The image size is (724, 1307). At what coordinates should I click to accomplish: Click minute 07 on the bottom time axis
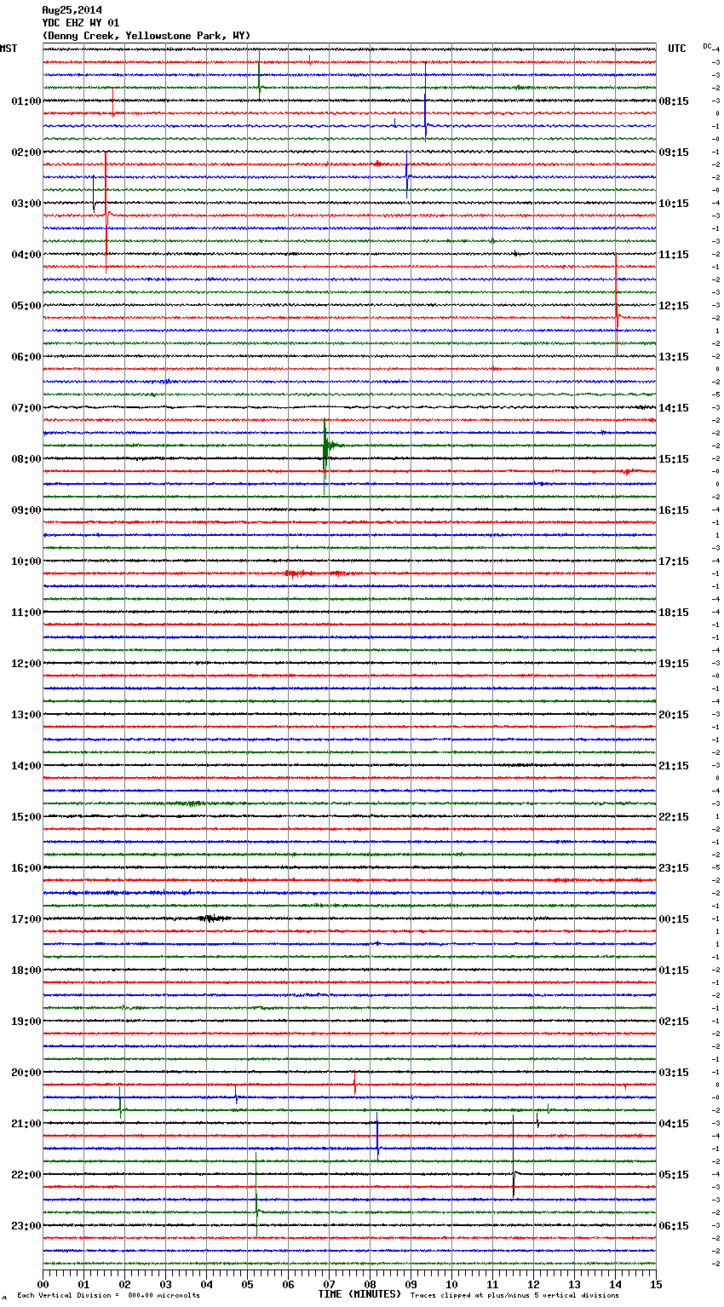pos(330,1284)
